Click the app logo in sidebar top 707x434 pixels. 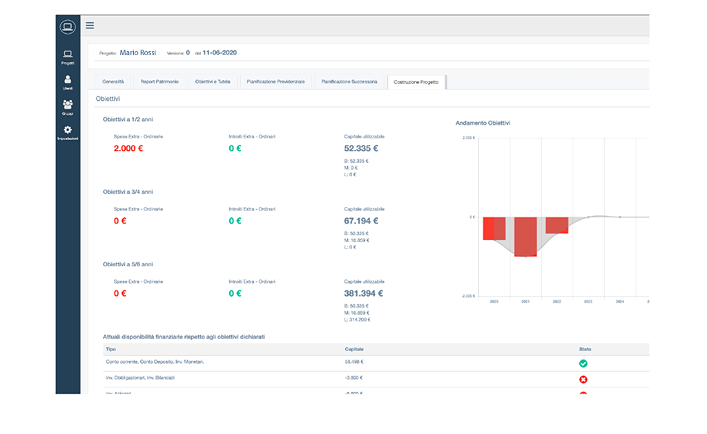click(67, 27)
